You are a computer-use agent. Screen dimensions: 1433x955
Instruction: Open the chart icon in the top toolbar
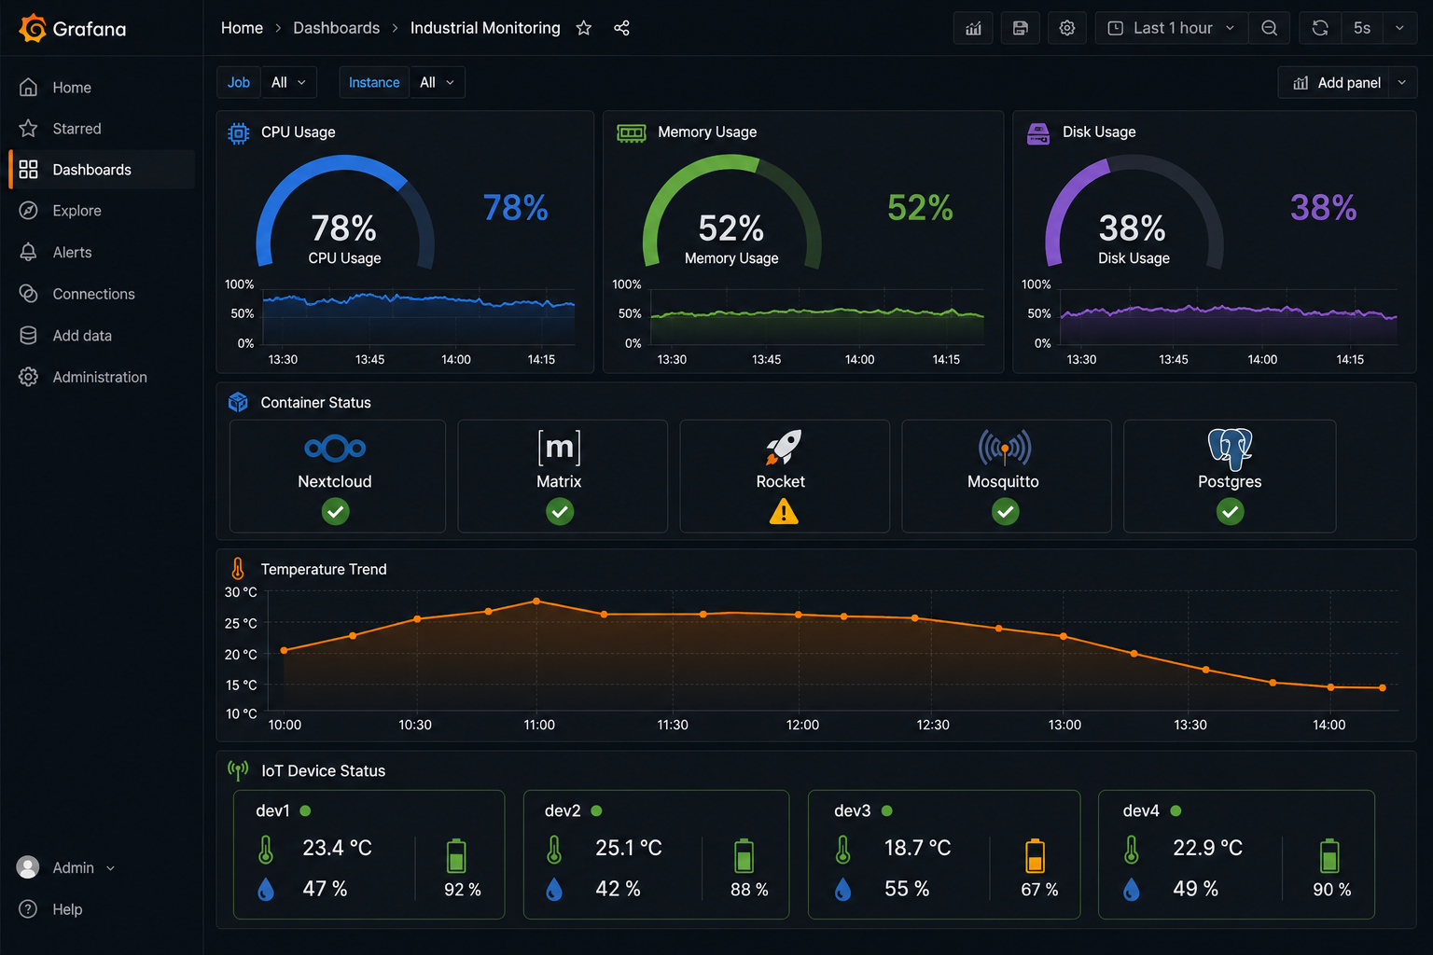coord(973,28)
